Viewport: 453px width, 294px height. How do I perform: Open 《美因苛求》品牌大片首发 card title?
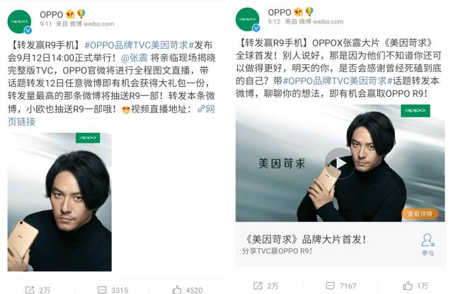coord(305,240)
